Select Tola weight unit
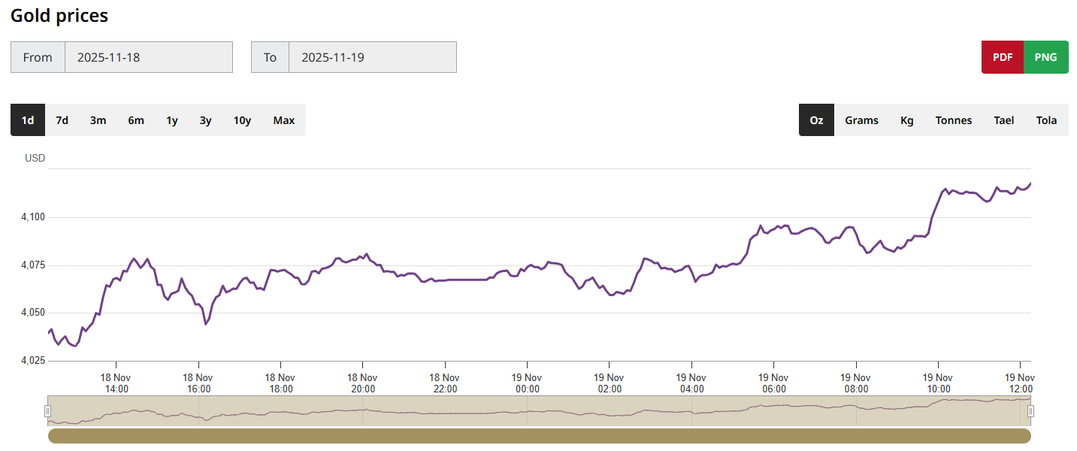This screenshot has height=451, width=1077. click(x=1046, y=120)
